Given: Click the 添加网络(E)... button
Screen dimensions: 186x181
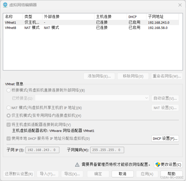Looking at the screenshot, I should [x=99, y=76].
